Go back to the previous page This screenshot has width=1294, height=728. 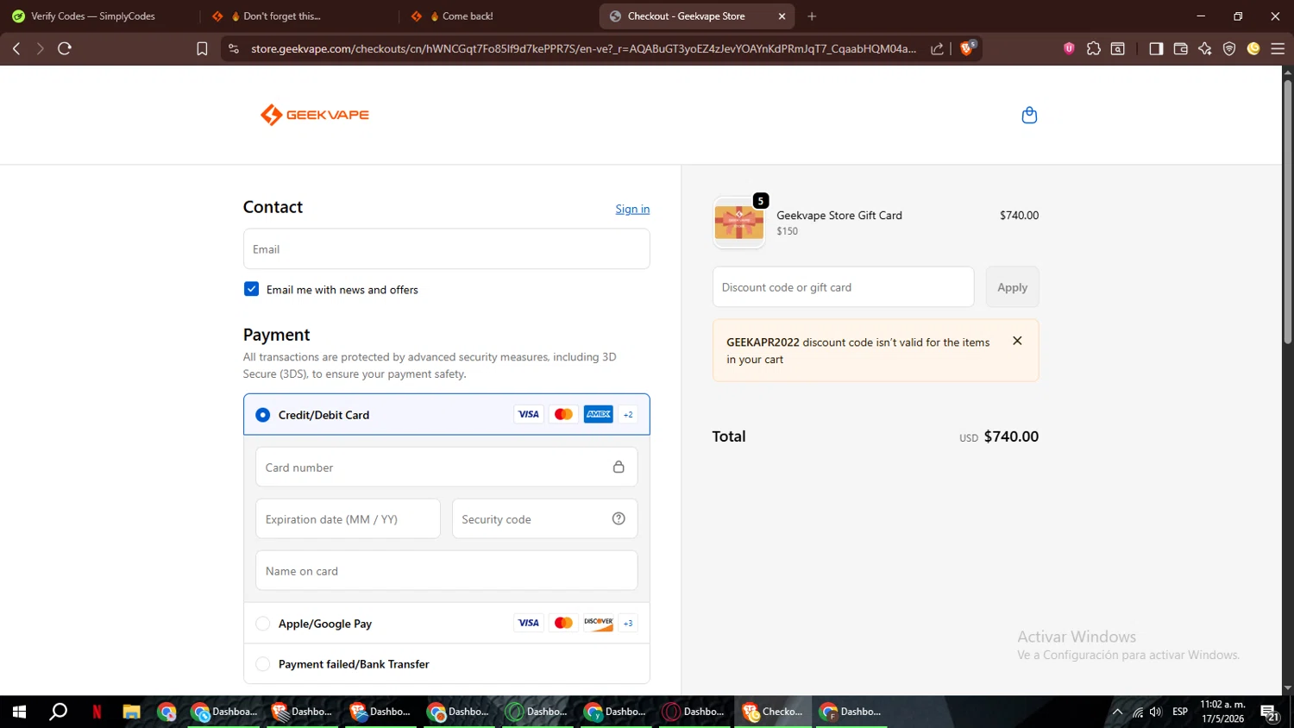(16, 48)
